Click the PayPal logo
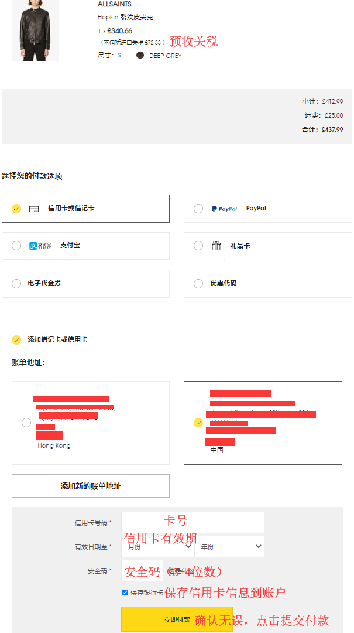Viewport: 354px width, 633px height. [225, 209]
